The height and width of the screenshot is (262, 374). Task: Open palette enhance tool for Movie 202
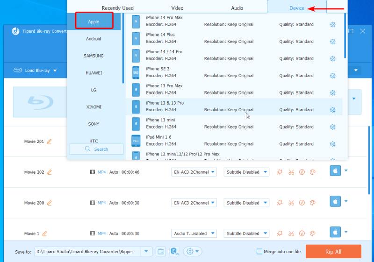click(x=312, y=172)
